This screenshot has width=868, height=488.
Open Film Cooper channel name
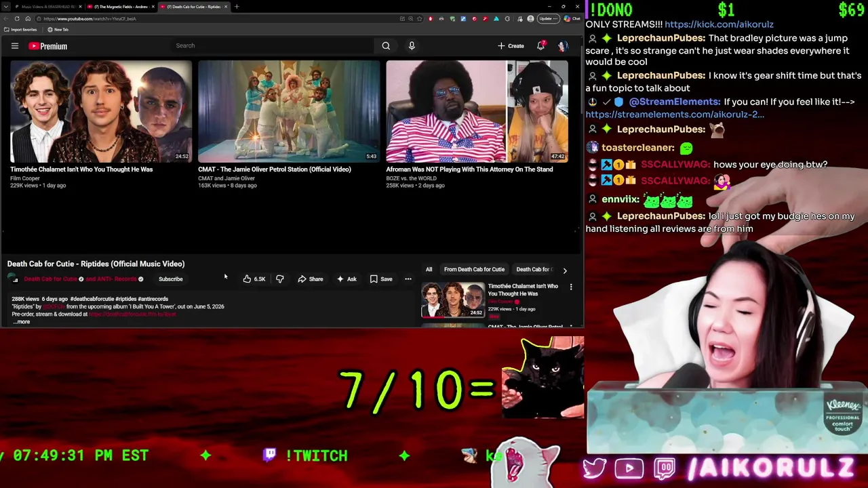[x=25, y=178]
